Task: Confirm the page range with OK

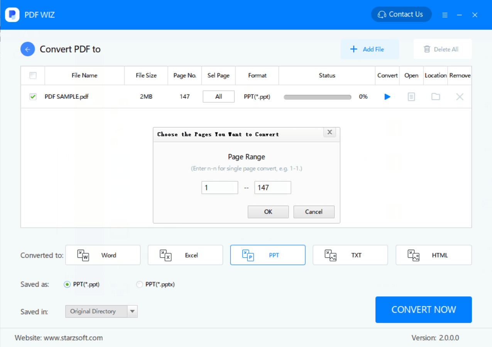Action: [268, 212]
